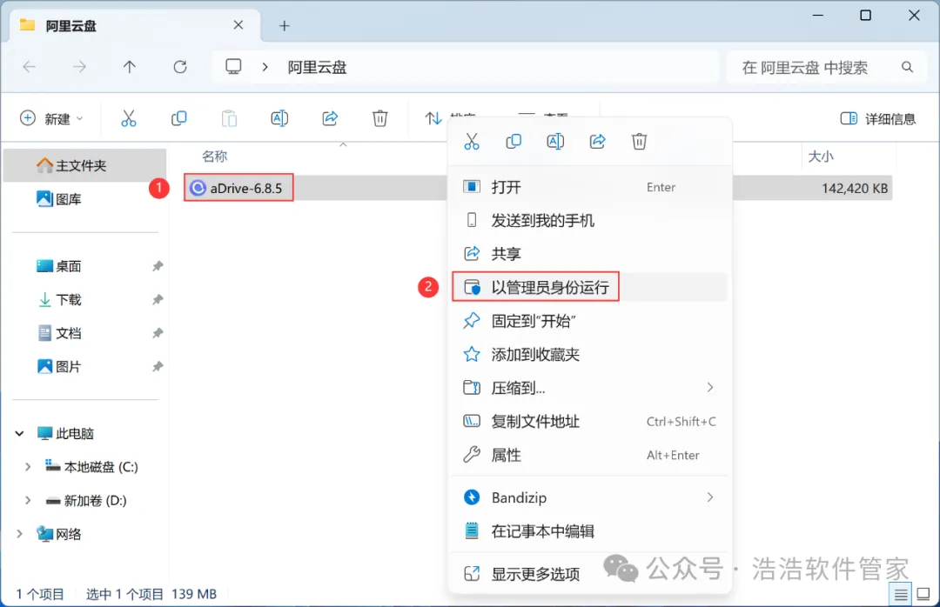The width and height of the screenshot is (940, 607).
Task: Switch to details list view icon in status bar
Action: (901, 595)
